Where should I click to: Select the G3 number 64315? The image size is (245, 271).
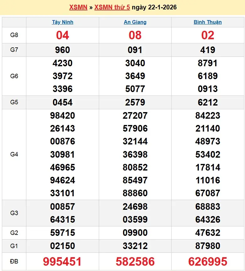point(62,220)
